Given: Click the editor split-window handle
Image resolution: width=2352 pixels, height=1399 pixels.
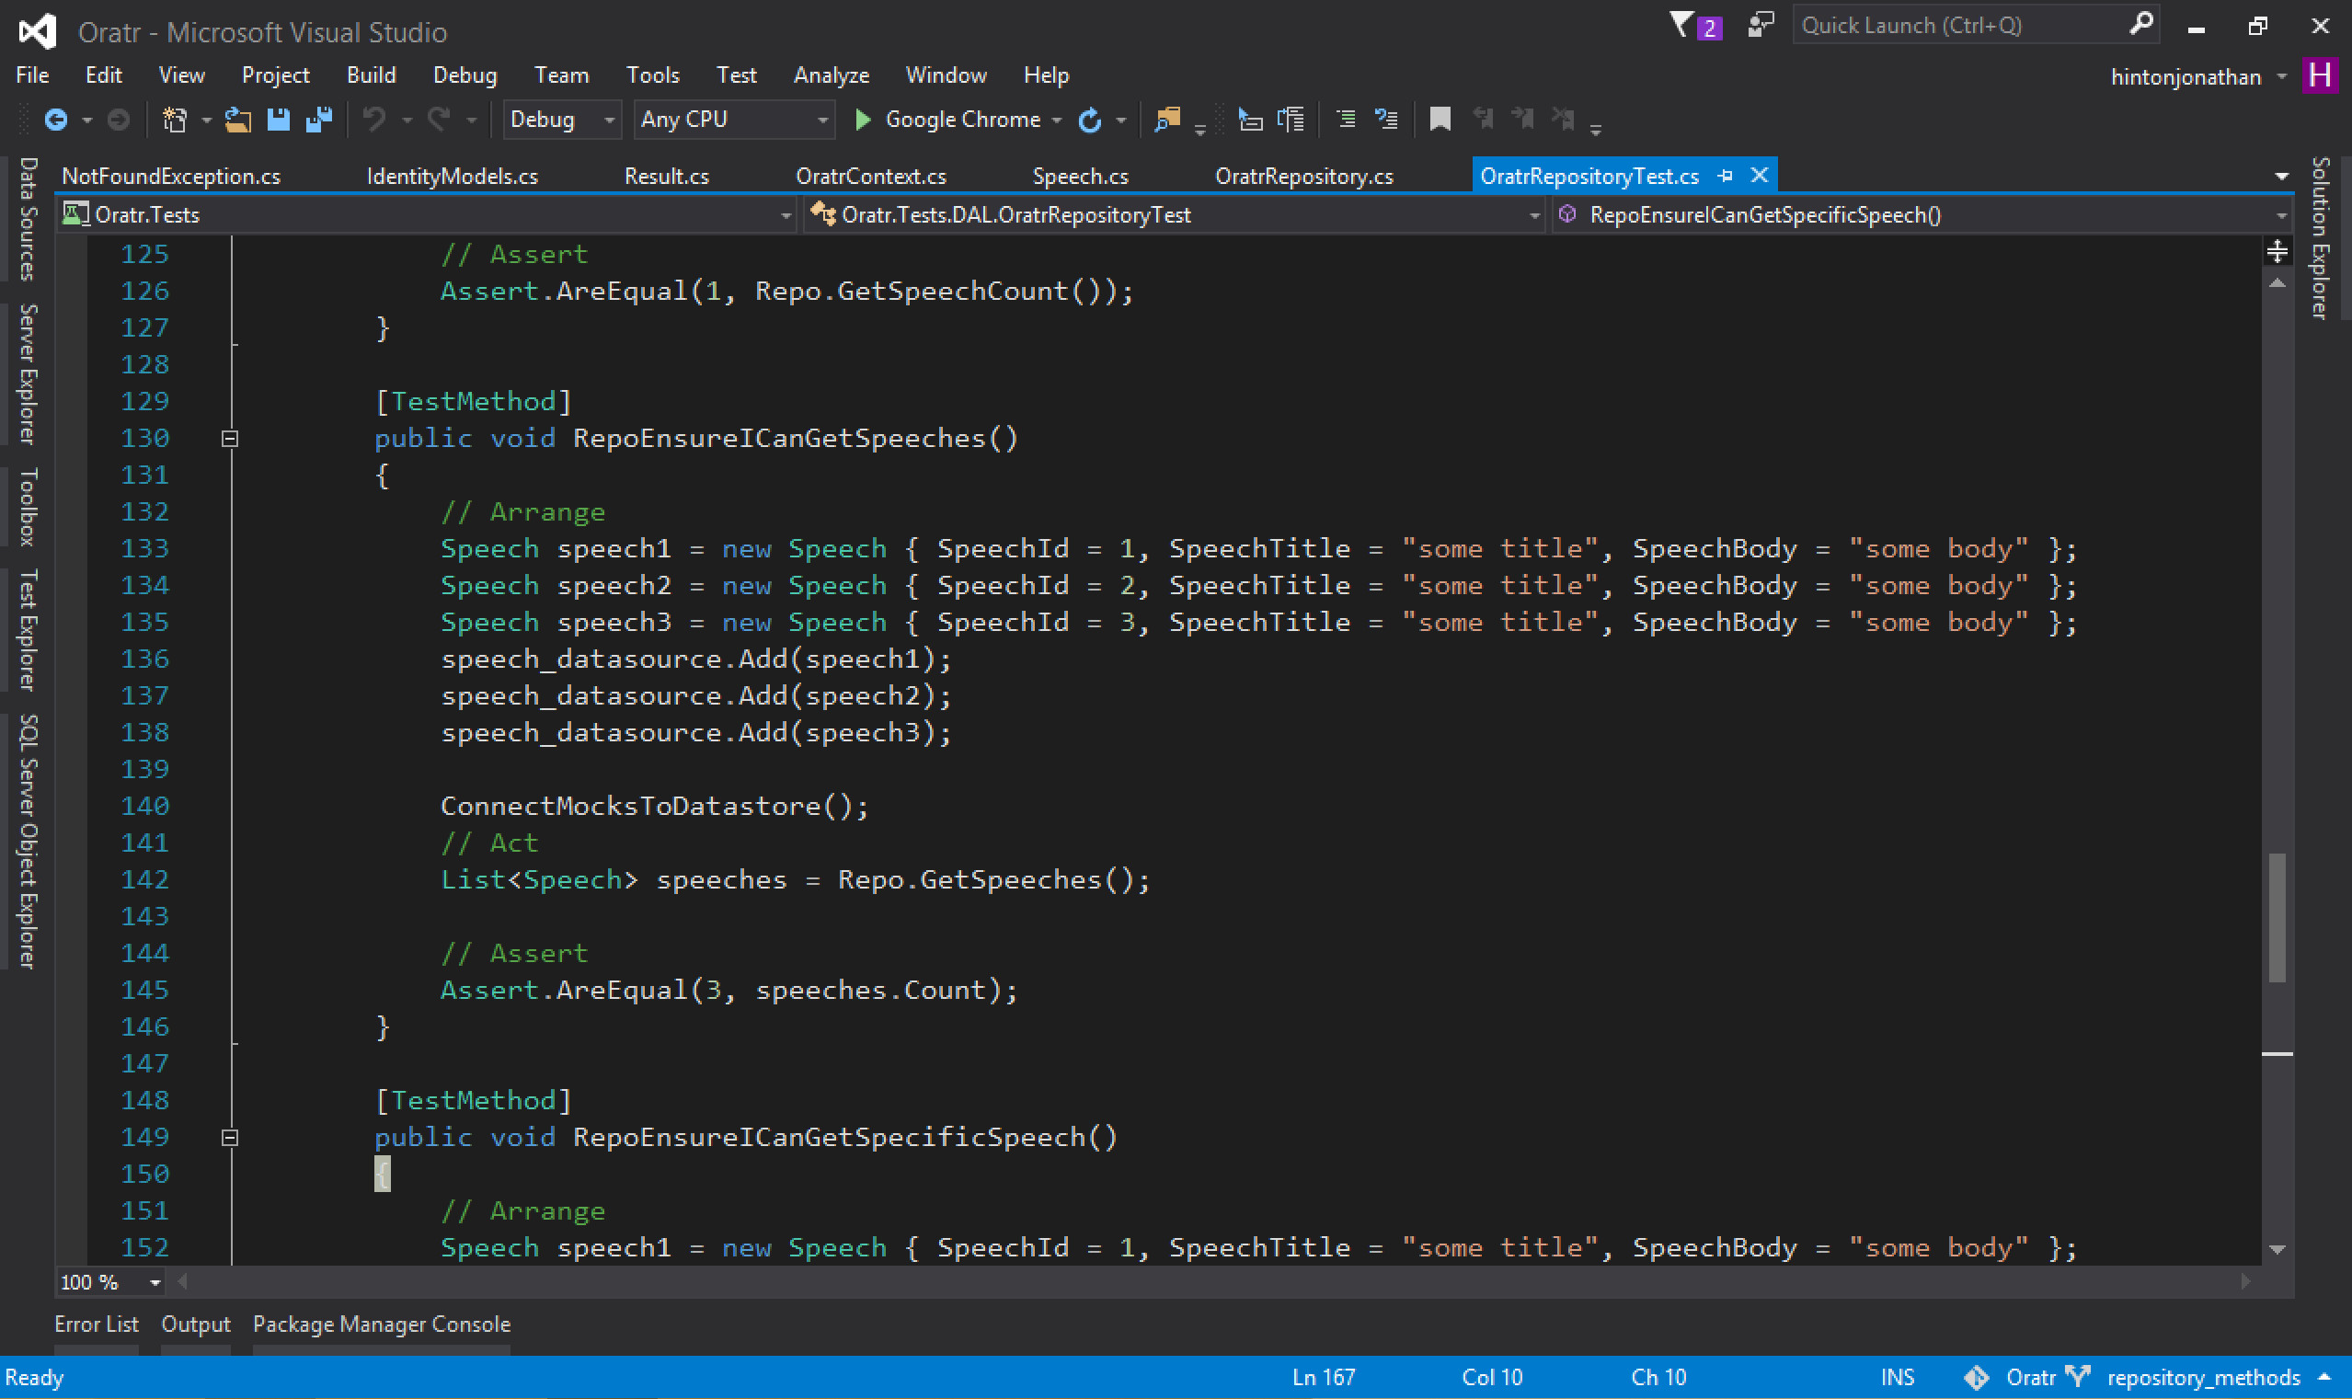Looking at the screenshot, I should pos(2277,251).
